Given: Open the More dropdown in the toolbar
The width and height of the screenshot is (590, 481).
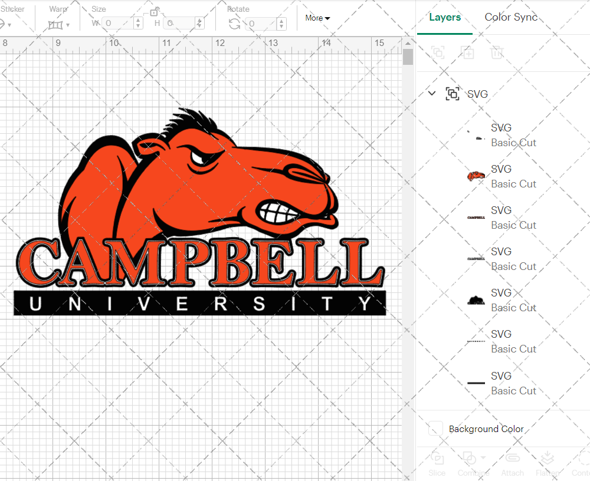Looking at the screenshot, I should pos(317,18).
